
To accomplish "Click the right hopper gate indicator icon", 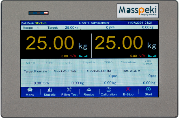I will pyautogui.click(x=152, y=56).
